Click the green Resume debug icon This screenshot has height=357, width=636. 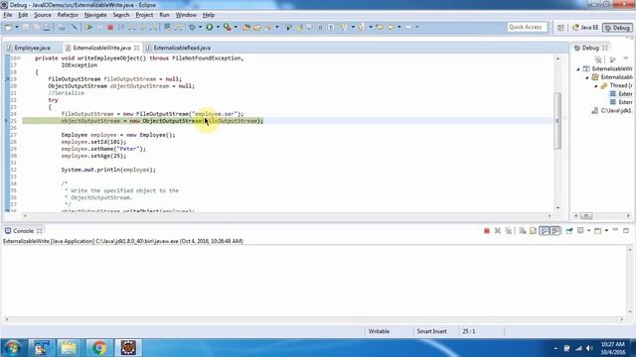88,27
